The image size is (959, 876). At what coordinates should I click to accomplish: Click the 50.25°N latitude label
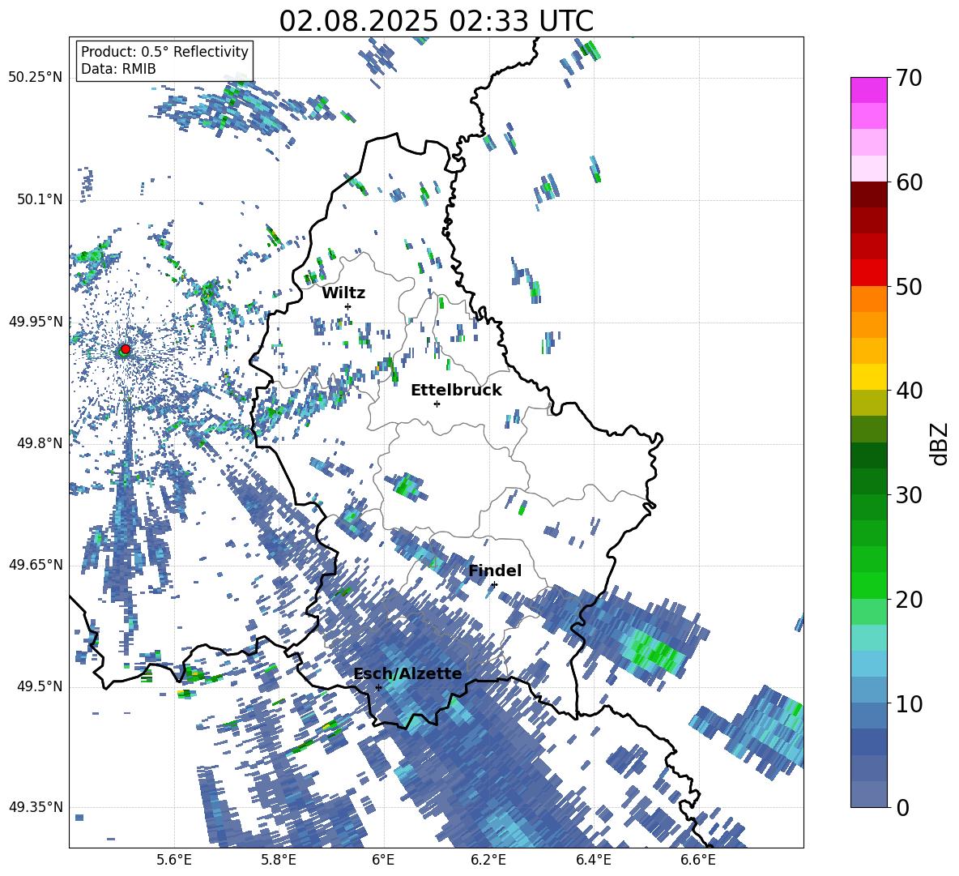(x=36, y=78)
